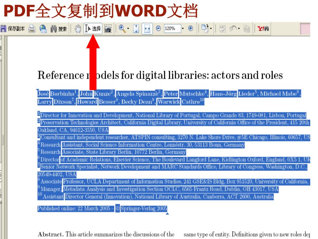Click the rotate pages icon
Image resolution: width=318 pixels, height=239 pixels.
point(205,28)
